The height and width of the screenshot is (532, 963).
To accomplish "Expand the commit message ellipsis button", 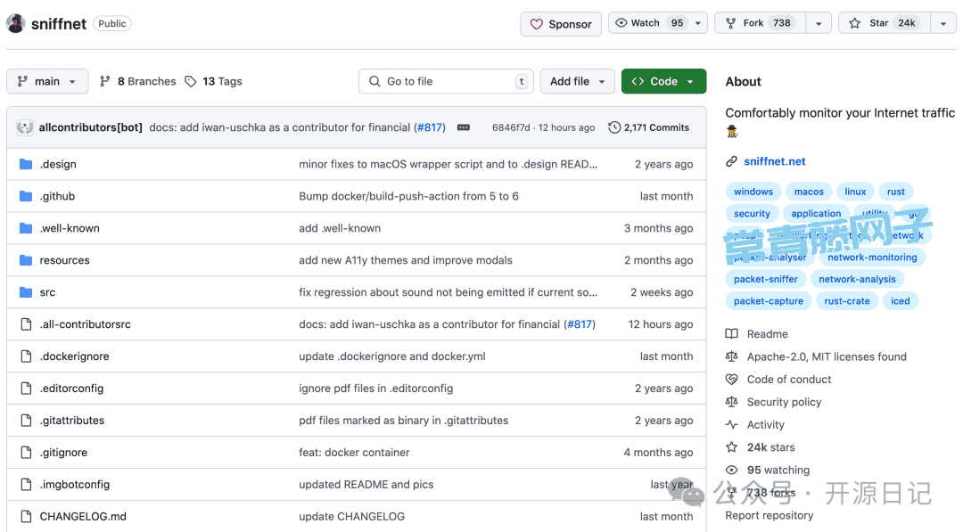I will pos(464,127).
